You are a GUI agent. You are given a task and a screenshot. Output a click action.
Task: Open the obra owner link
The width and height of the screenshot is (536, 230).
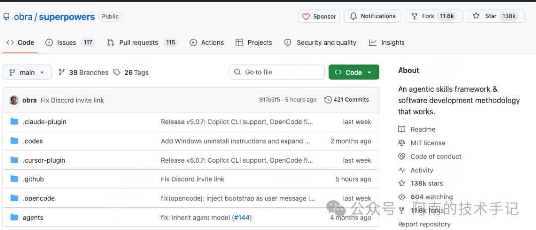click(x=23, y=16)
